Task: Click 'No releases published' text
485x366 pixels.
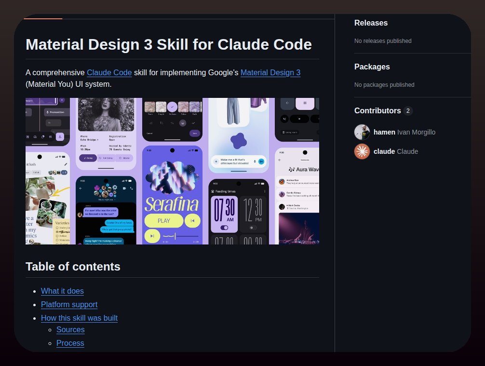Action: click(x=383, y=41)
